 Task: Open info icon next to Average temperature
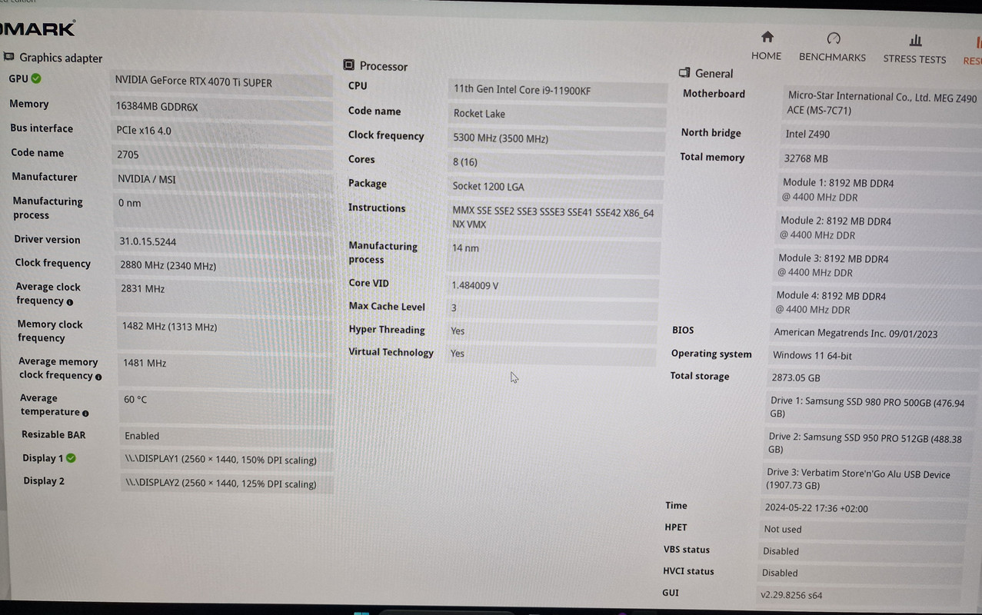[x=85, y=413]
